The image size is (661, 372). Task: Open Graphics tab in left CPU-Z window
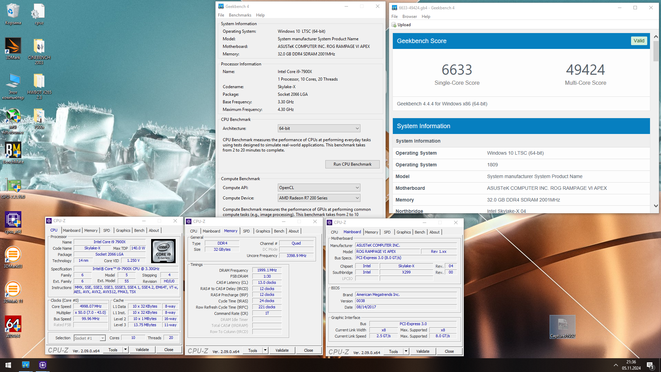123,230
